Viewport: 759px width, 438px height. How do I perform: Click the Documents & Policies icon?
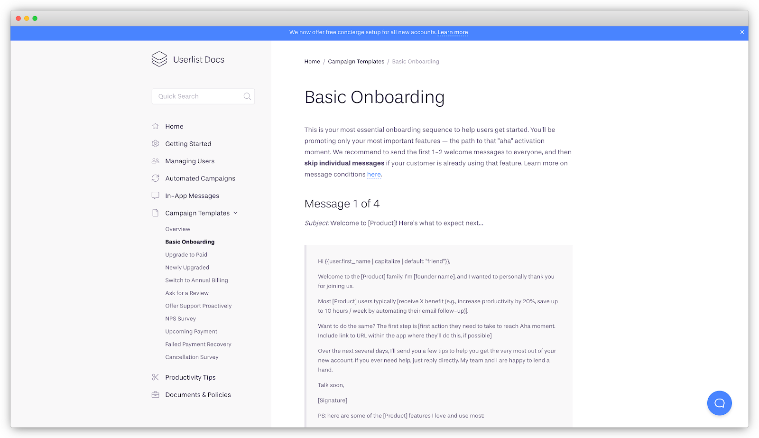pyautogui.click(x=155, y=394)
